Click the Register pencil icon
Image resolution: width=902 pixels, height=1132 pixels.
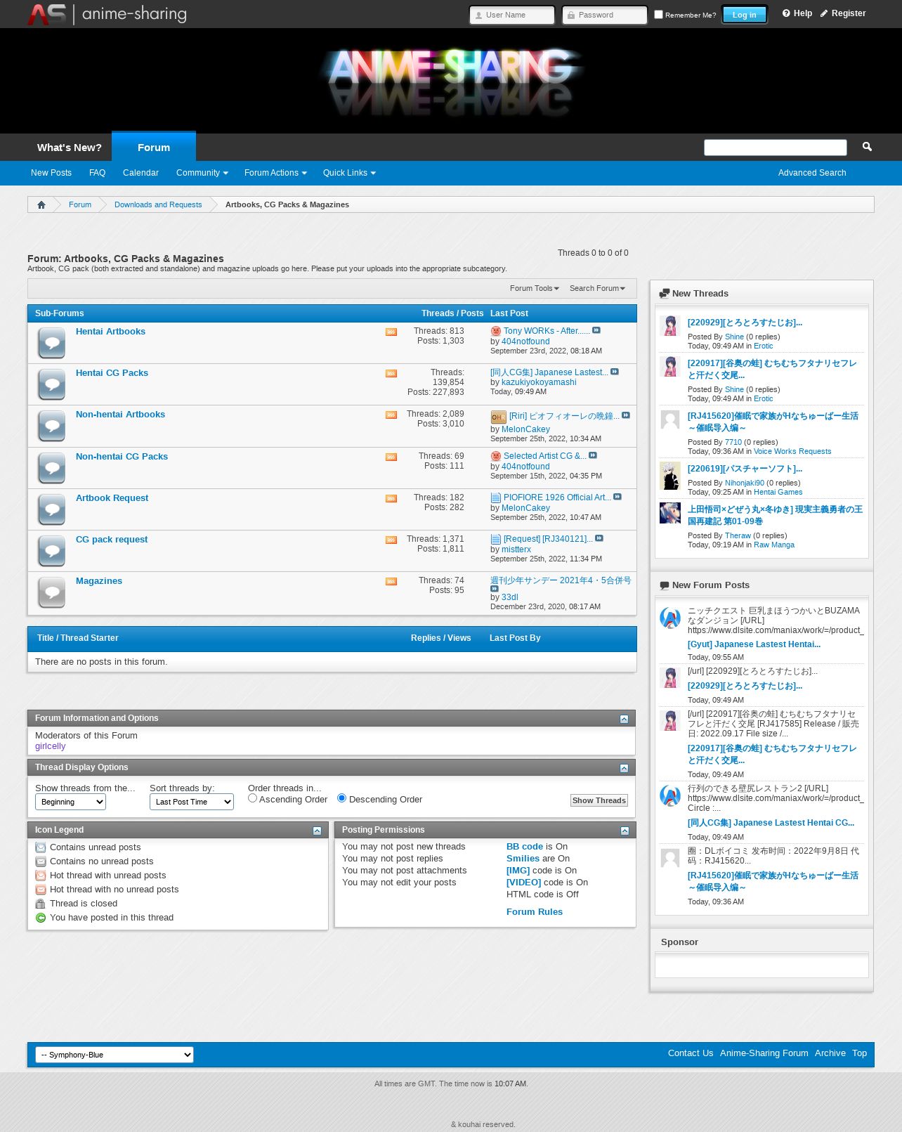(824, 13)
